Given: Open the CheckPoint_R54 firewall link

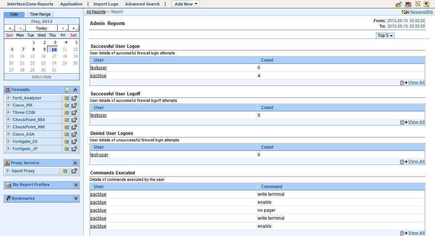Looking at the screenshot, I should [29, 120].
